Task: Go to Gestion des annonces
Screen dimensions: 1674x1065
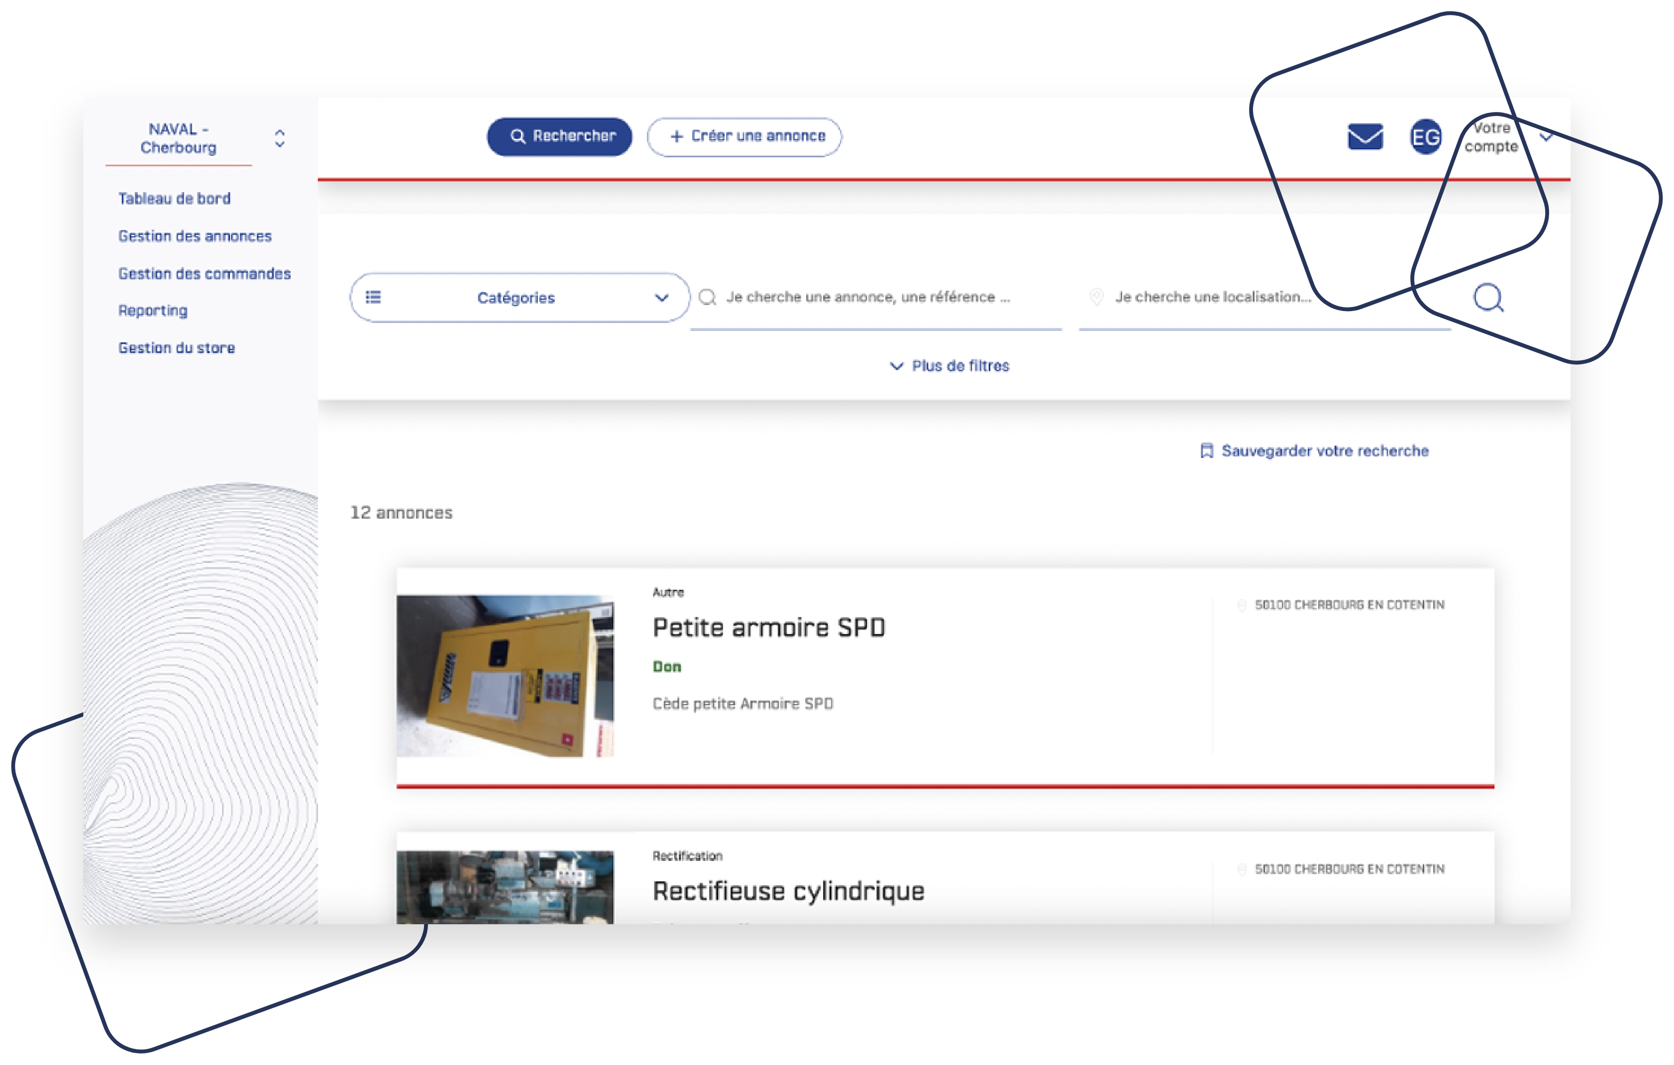Action: [195, 236]
